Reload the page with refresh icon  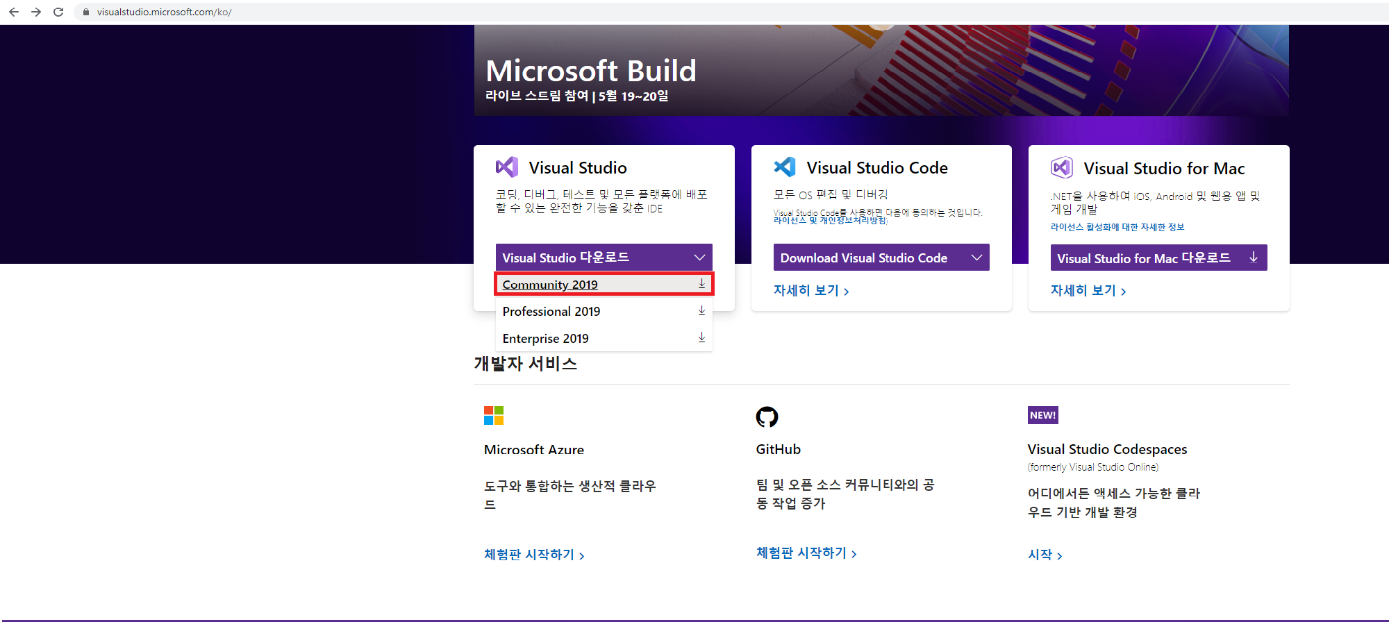[58, 12]
